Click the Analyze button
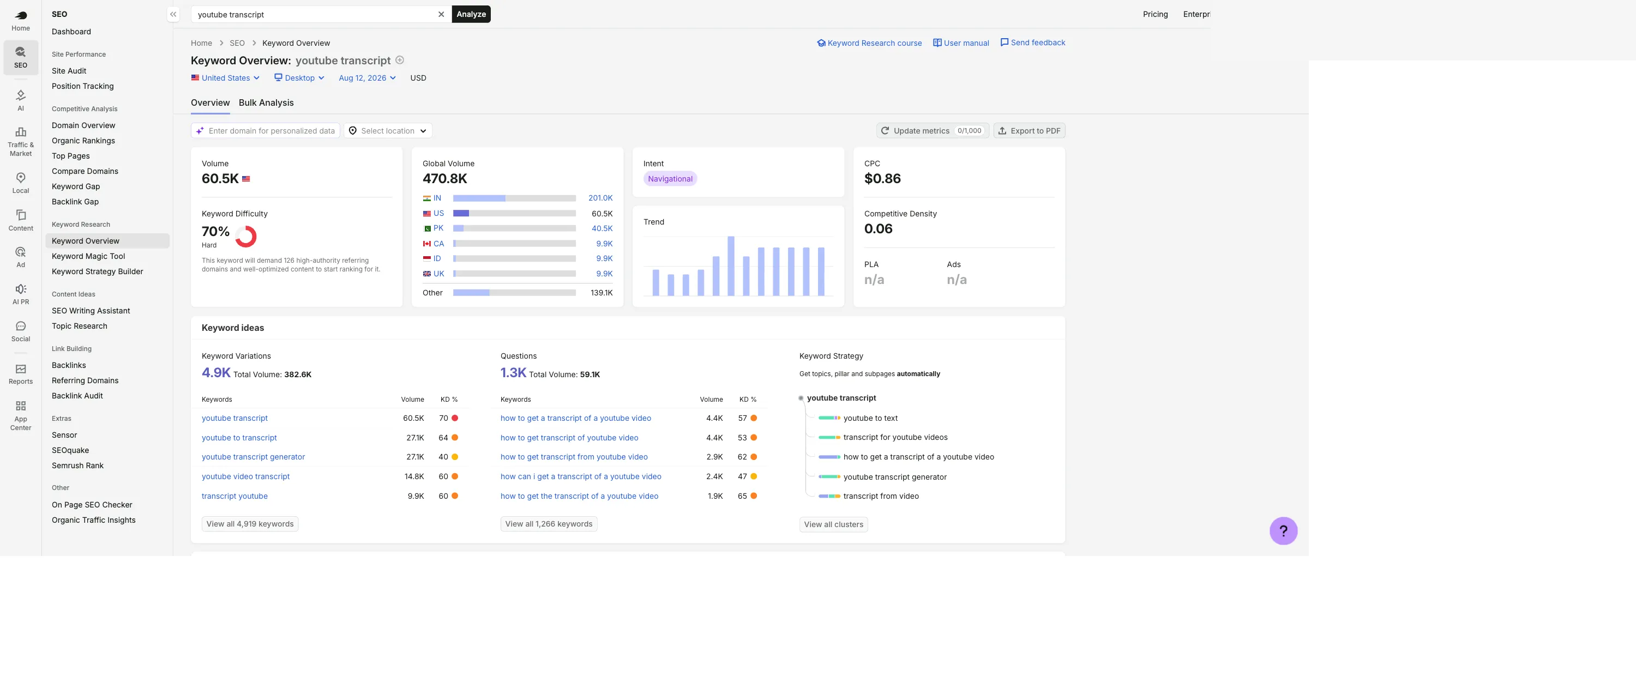The image size is (1636, 695). coord(471,14)
